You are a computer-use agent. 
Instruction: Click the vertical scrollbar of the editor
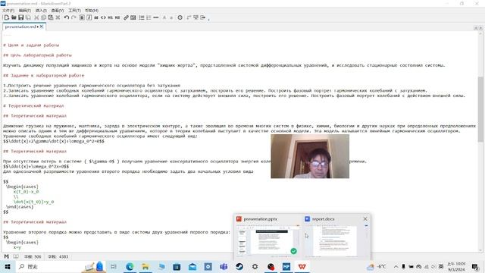tap(480, 108)
